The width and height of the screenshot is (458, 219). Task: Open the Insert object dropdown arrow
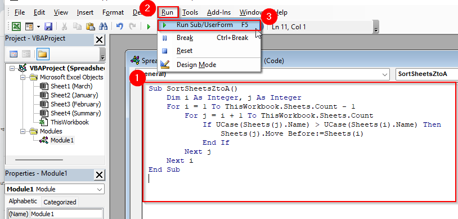pos(39,27)
